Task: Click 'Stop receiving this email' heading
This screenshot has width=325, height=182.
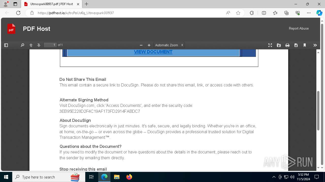Action: tap(83, 169)
